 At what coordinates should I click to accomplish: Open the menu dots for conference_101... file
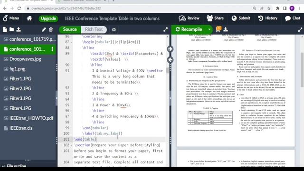[52, 49]
